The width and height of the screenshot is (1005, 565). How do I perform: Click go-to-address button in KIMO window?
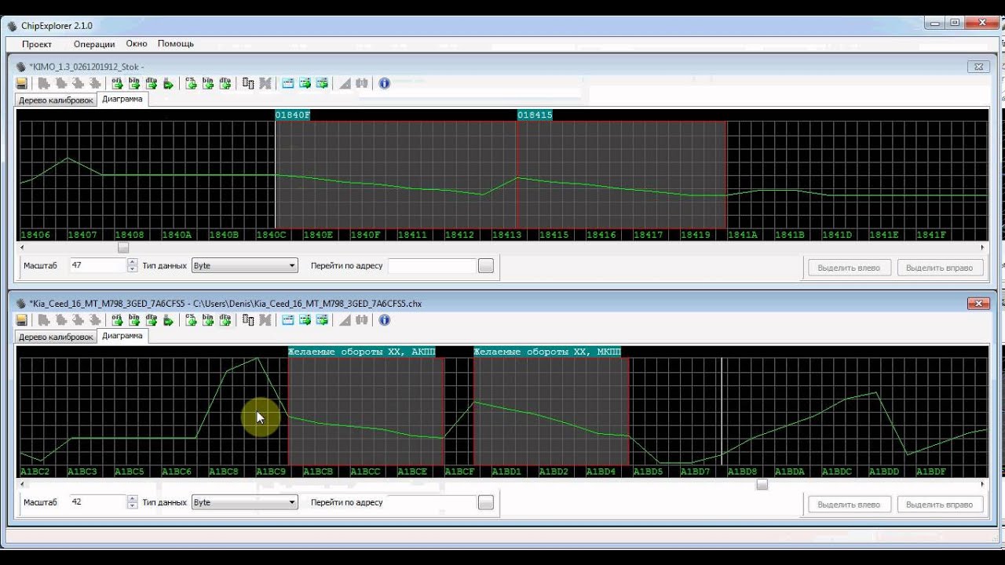click(x=486, y=265)
